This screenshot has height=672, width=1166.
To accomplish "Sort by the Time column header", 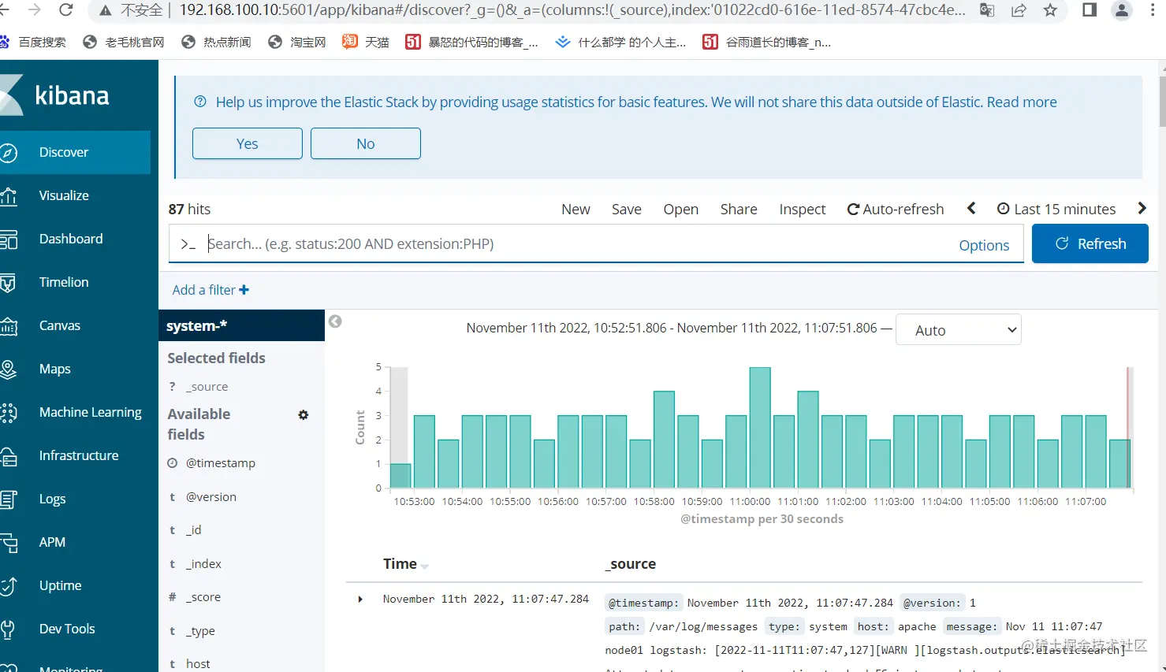I will click(x=406, y=564).
